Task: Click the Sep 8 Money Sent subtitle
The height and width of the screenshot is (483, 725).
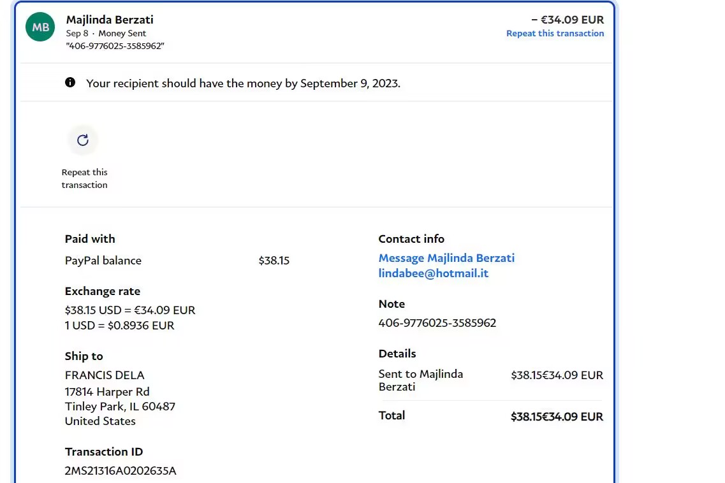Action: tap(106, 33)
